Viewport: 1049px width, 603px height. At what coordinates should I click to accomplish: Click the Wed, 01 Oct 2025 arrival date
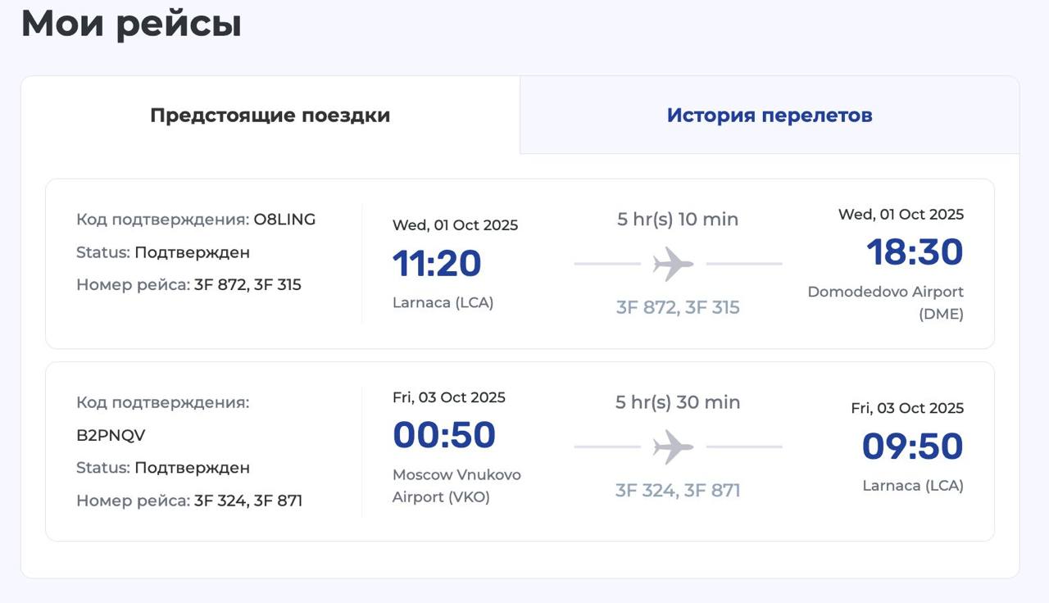(901, 215)
